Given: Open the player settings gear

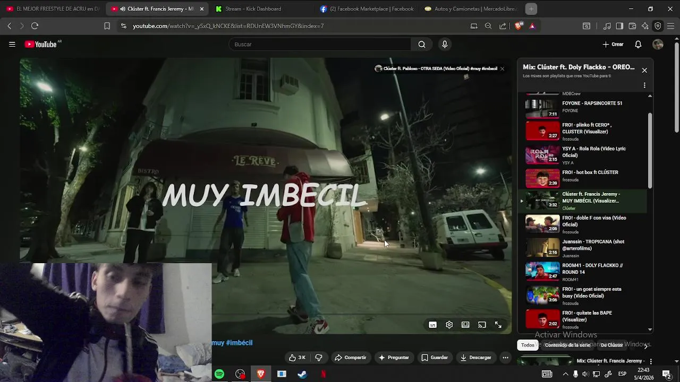Looking at the screenshot, I should [x=449, y=325].
